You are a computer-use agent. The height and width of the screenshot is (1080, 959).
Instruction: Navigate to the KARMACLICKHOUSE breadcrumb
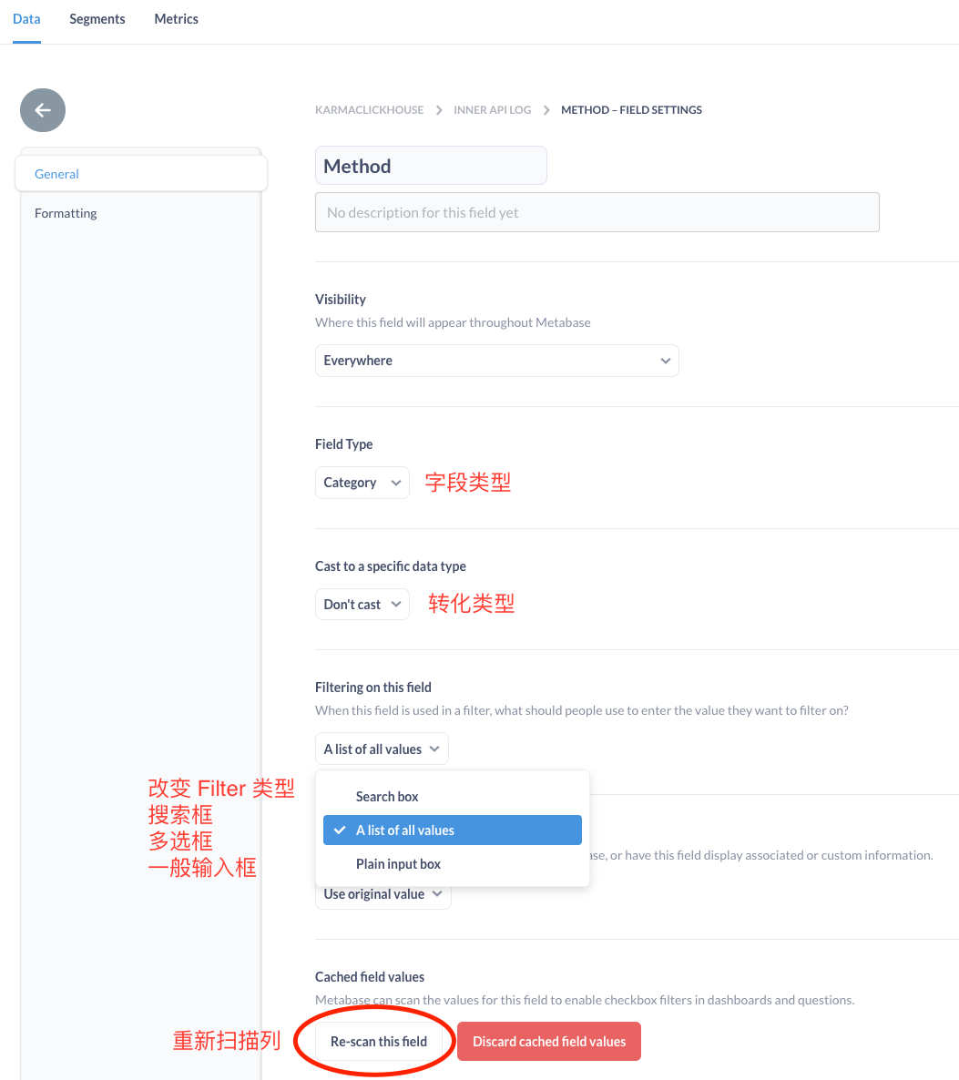click(x=369, y=109)
